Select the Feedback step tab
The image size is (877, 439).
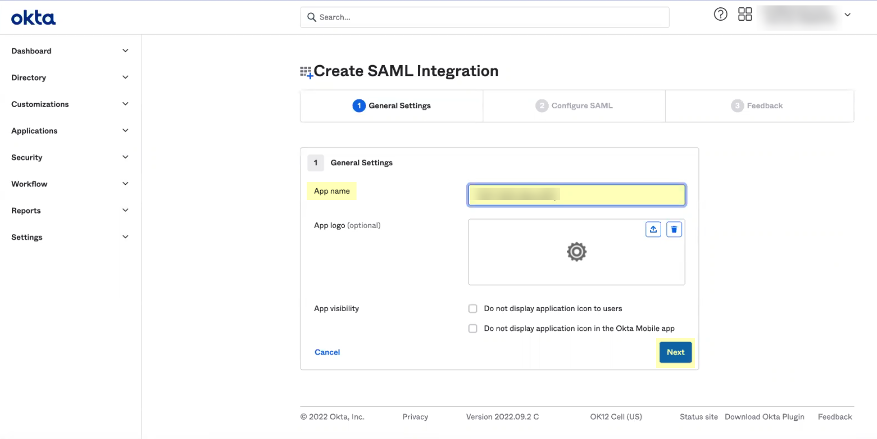coord(759,106)
